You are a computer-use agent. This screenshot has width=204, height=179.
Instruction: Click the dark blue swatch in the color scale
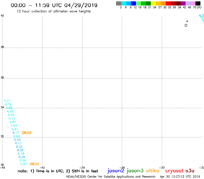(134, 3)
